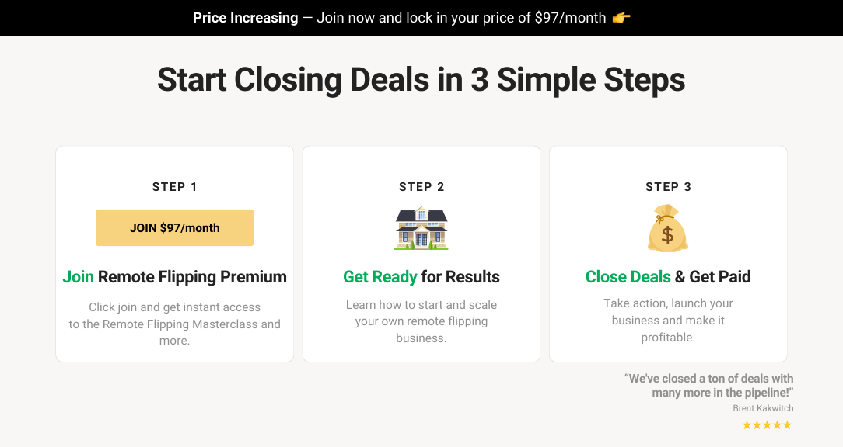Click the five gold star rating
Viewport: 843px width, 447px height.
pyautogui.click(x=768, y=425)
